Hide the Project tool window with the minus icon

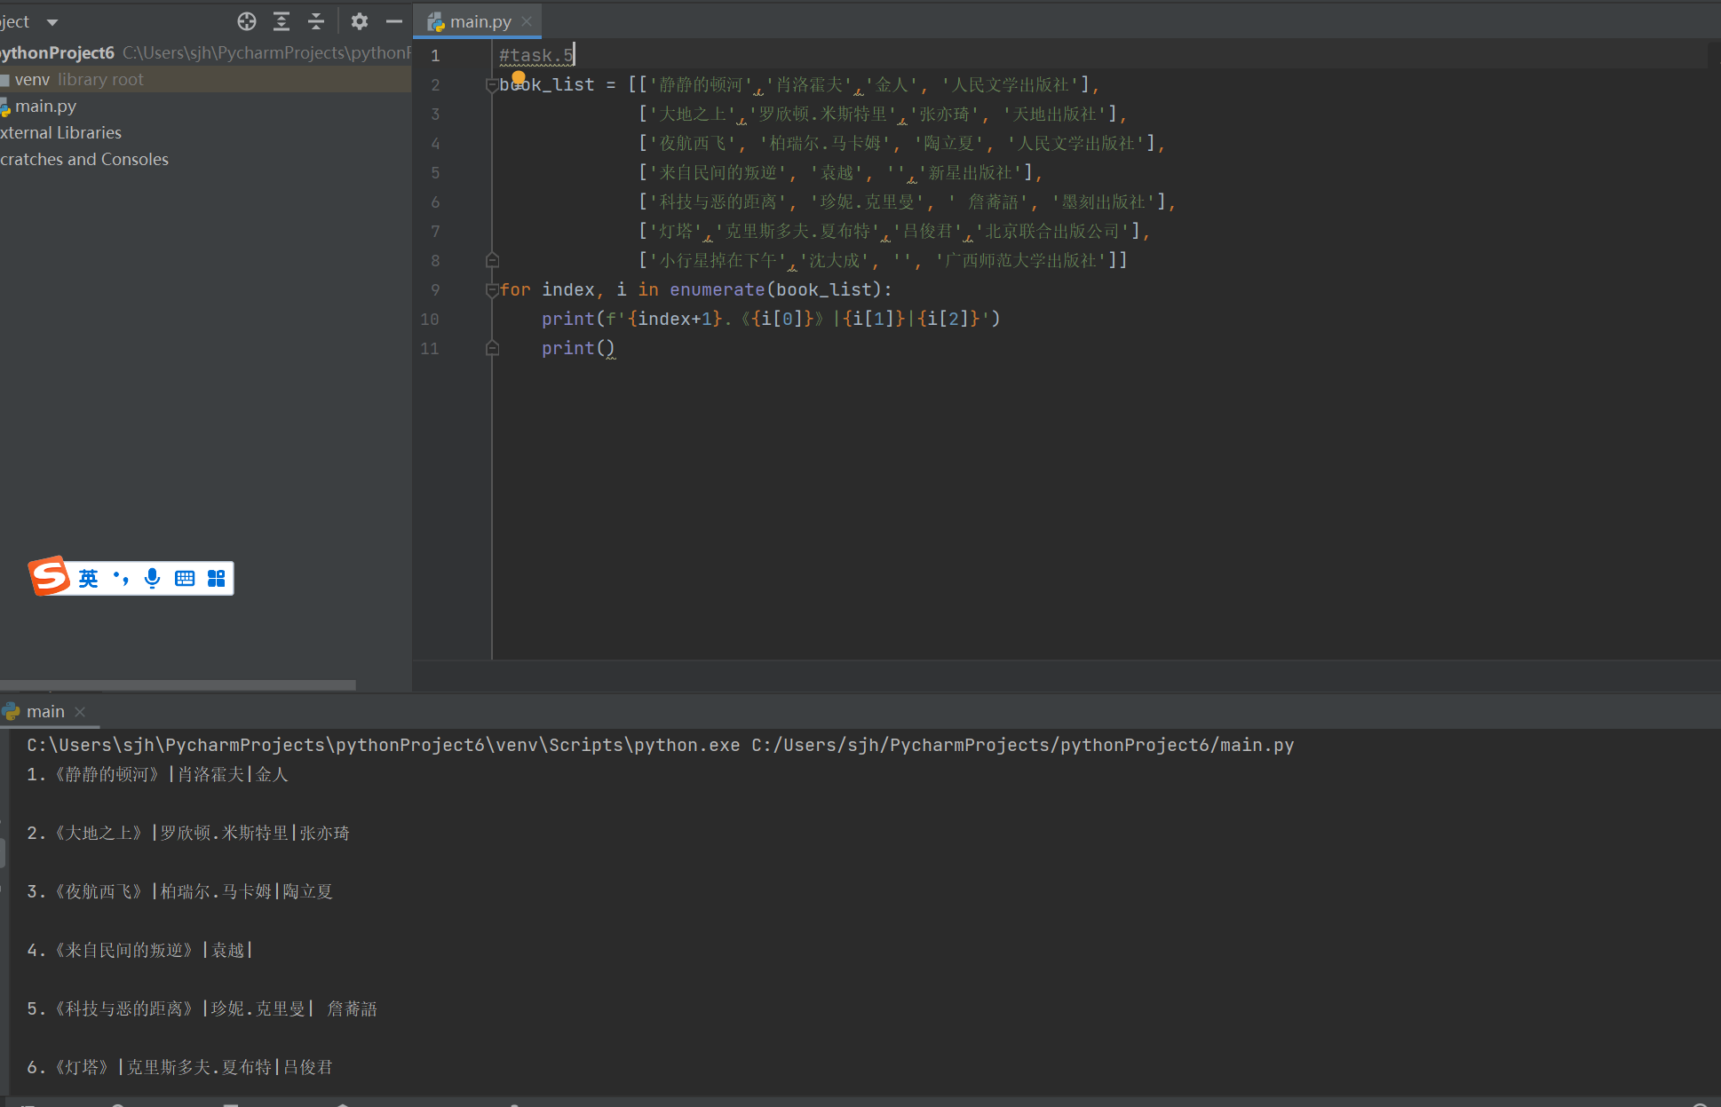tap(394, 21)
